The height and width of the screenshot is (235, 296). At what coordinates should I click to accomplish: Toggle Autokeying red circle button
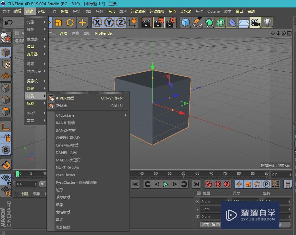point(218,184)
